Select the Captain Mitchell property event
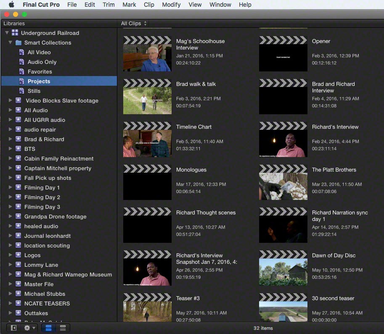The image size is (384, 334). (x=59, y=168)
